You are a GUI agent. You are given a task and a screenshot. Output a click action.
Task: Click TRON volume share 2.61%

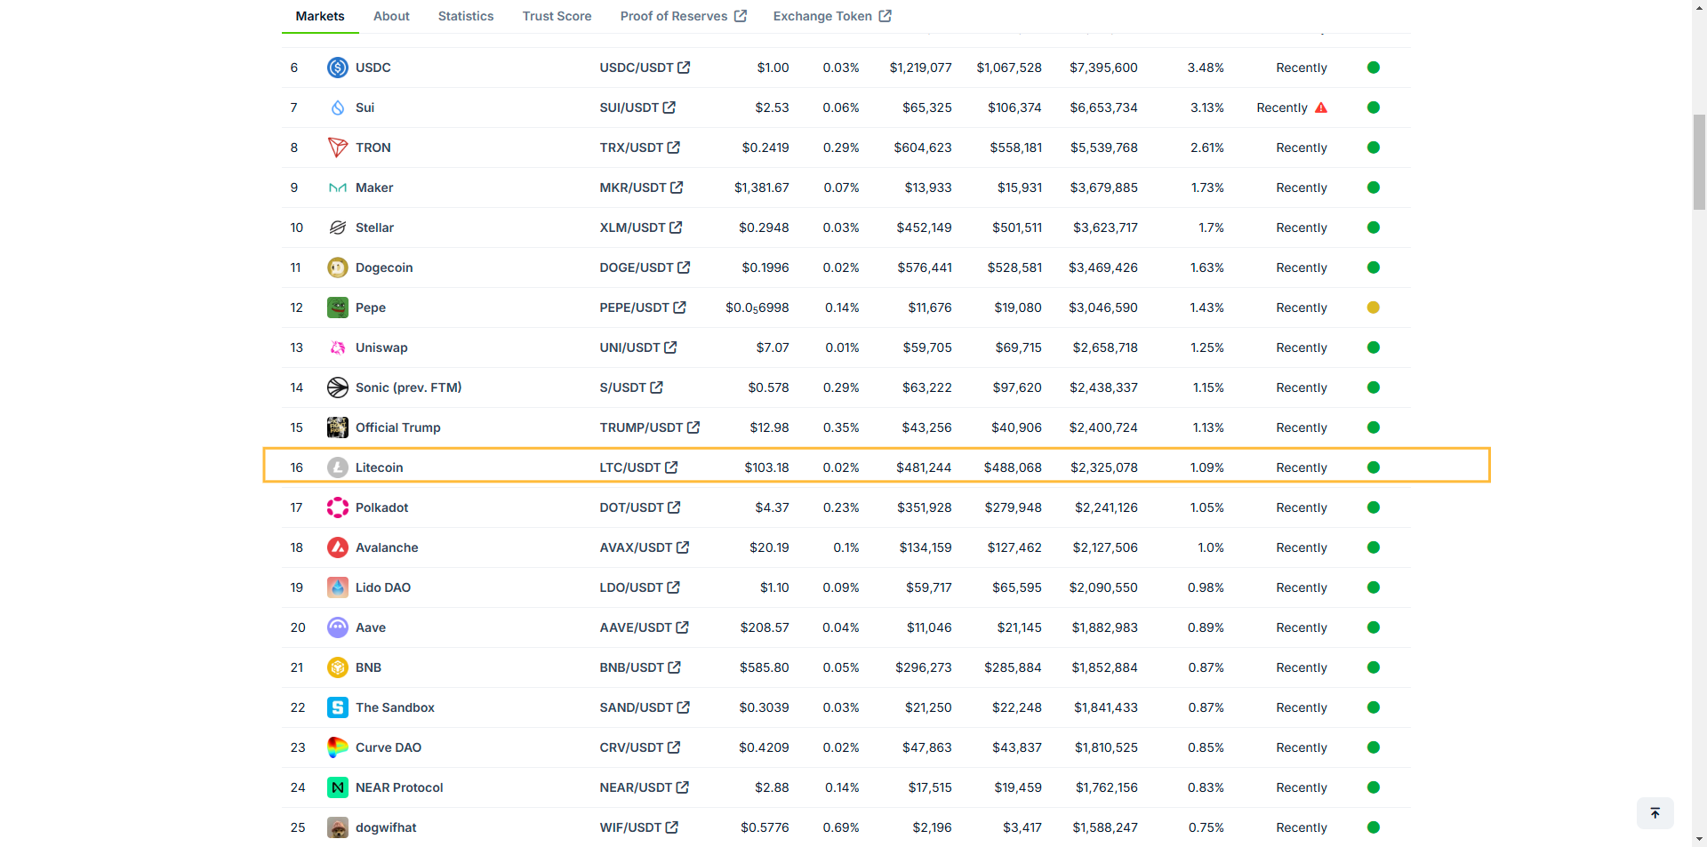coord(1207,148)
